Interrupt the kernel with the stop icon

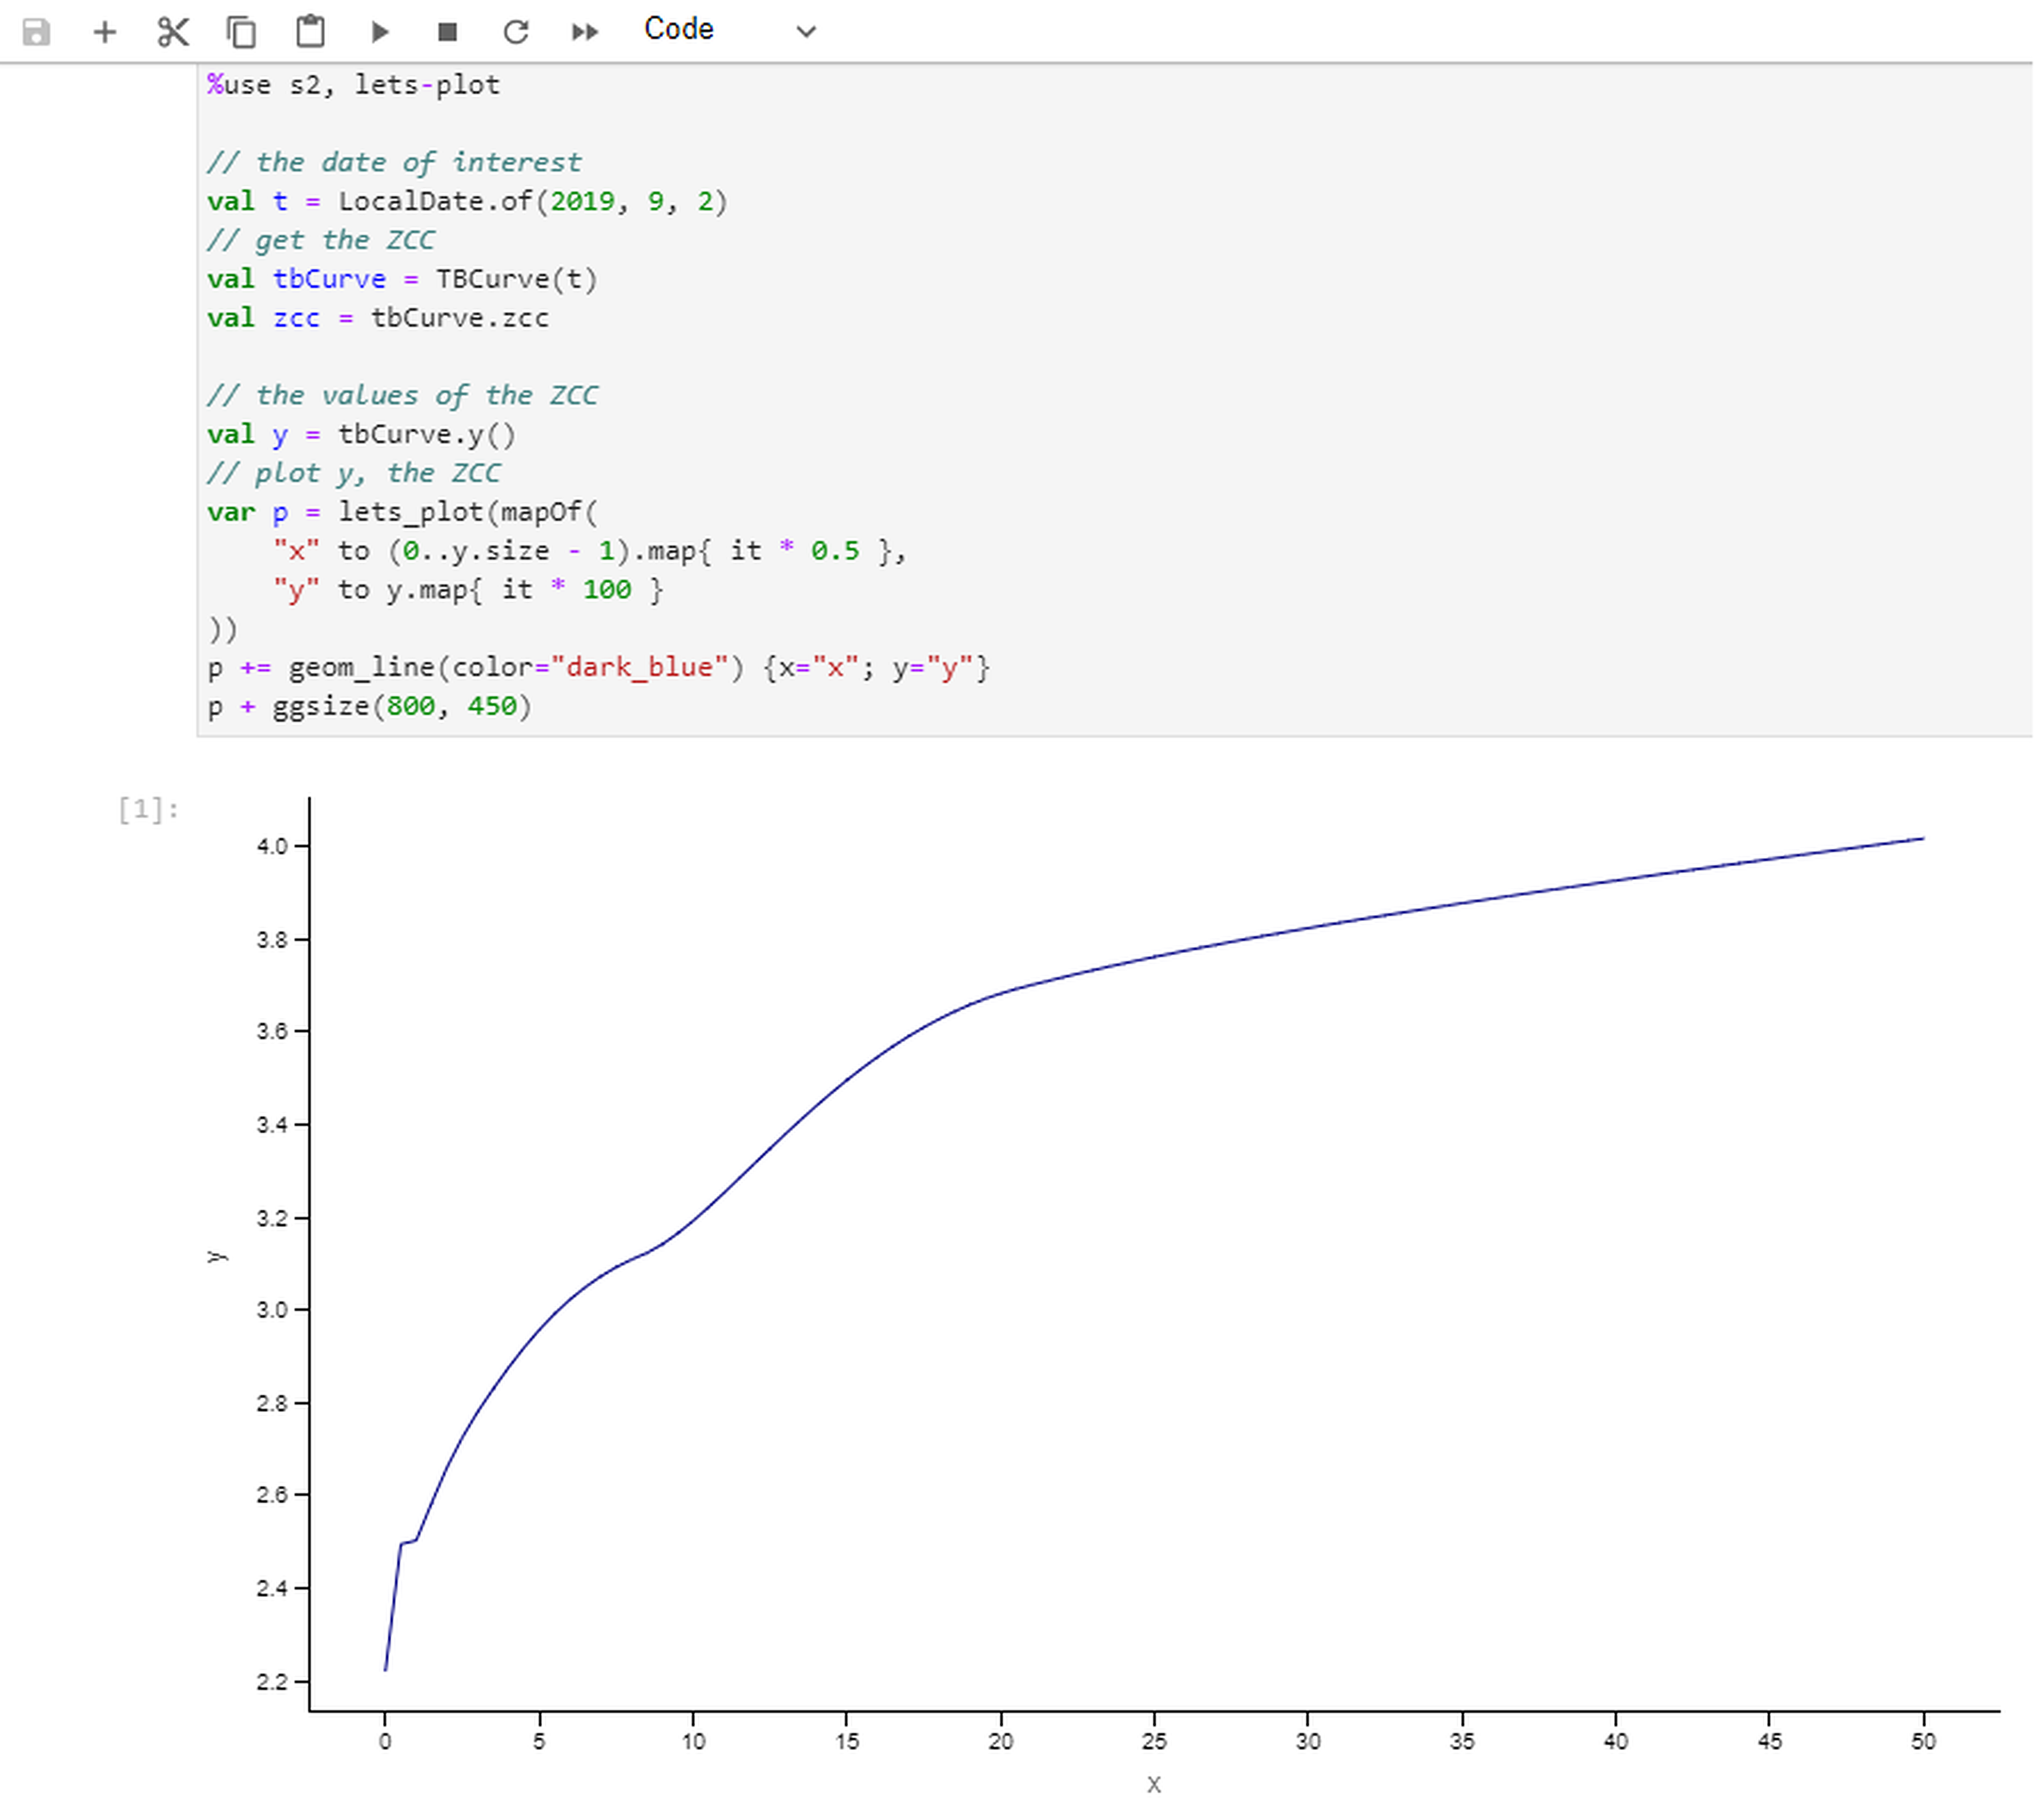(x=447, y=32)
